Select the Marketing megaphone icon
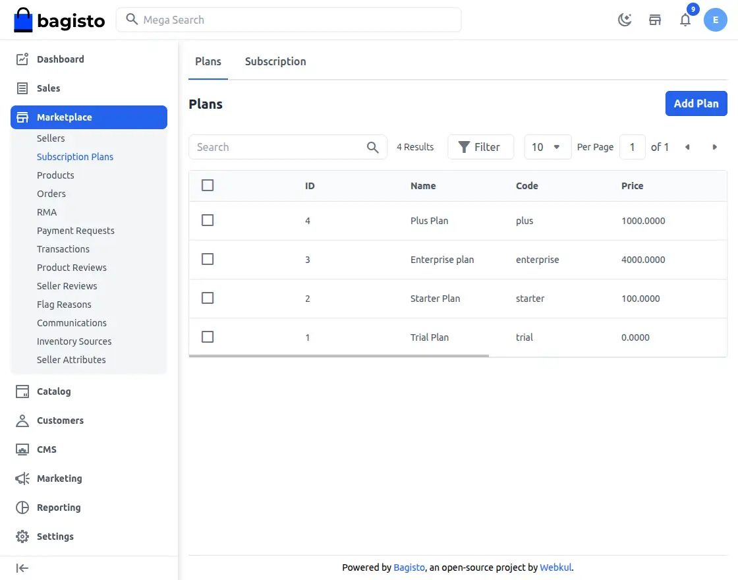Image resolution: width=738 pixels, height=580 pixels. (22, 478)
